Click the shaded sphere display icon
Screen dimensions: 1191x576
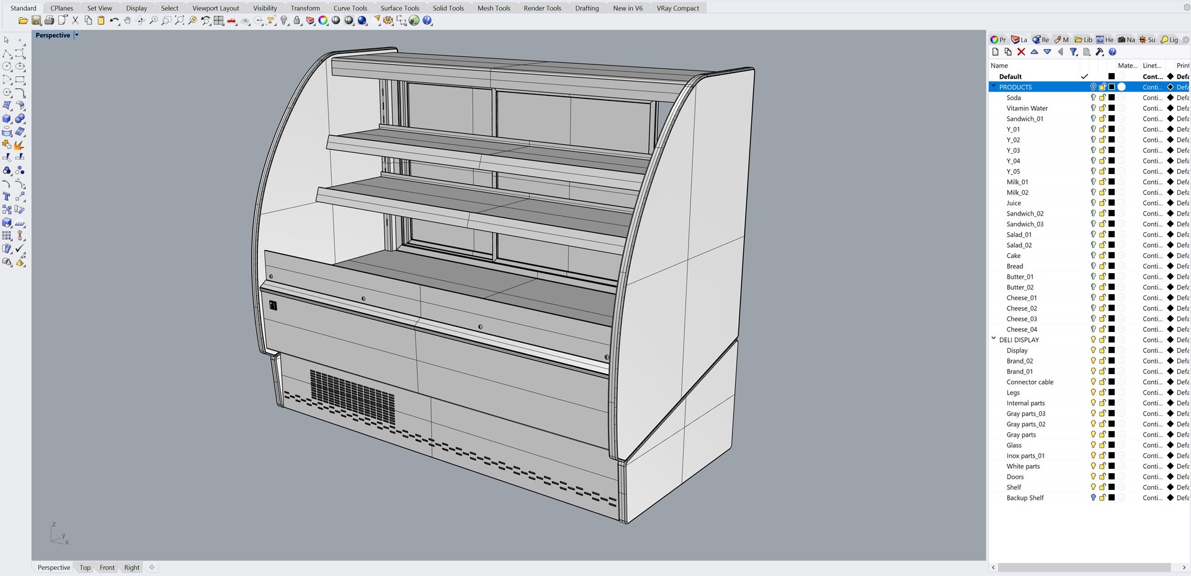point(336,20)
